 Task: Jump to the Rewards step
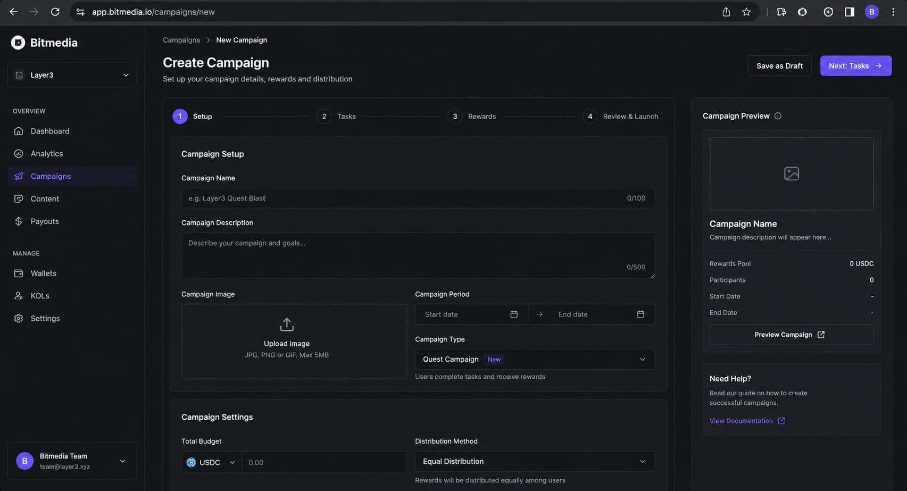[x=471, y=116]
